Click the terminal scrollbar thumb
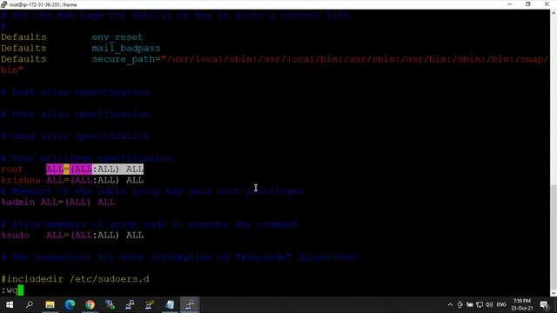 point(554,237)
